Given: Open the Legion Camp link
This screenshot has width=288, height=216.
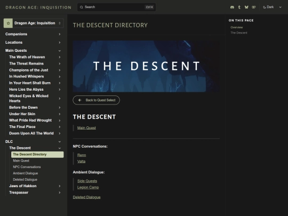Looking at the screenshot, I should [x=88, y=187].
